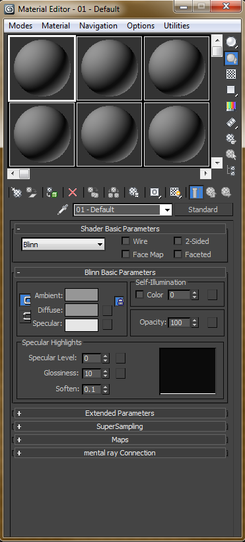Toggle the checkered Background icon
The width and height of the screenshot is (245, 542).
pos(231,74)
